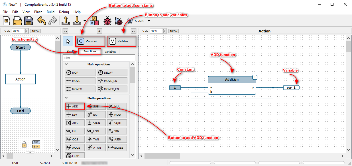352x166 pixels.
Task: Toggle the BIN label indicator
Action: click(x=36, y=147)
